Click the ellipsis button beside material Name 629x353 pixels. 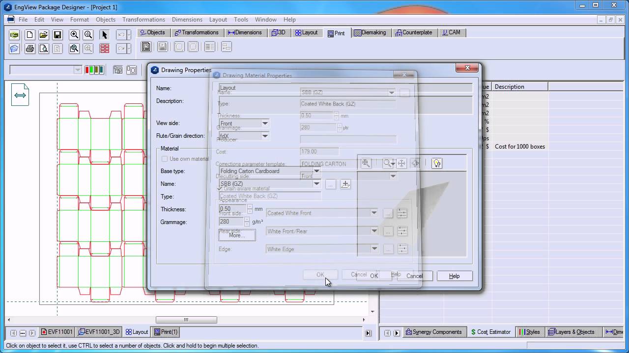click(x=330, y=184)
